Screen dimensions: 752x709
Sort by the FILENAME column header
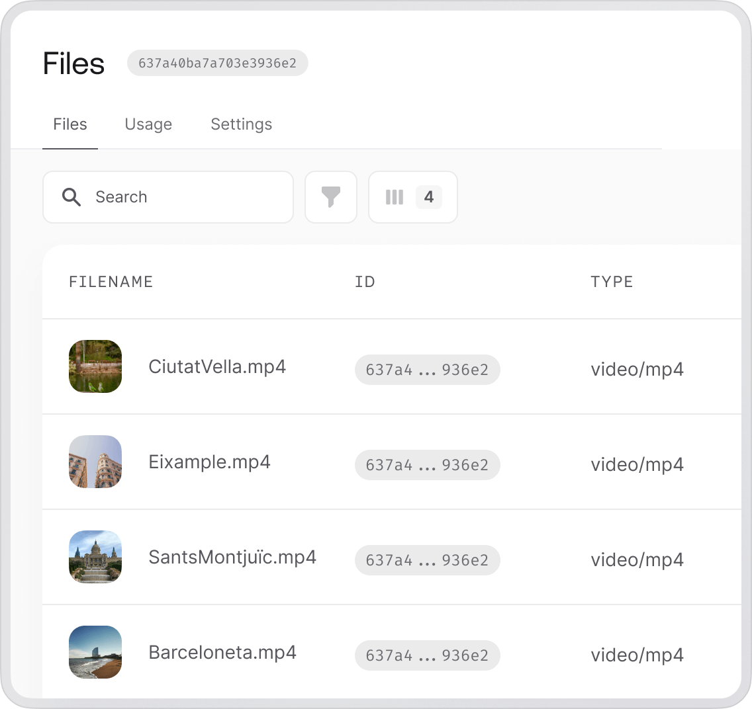coord(111,282)
